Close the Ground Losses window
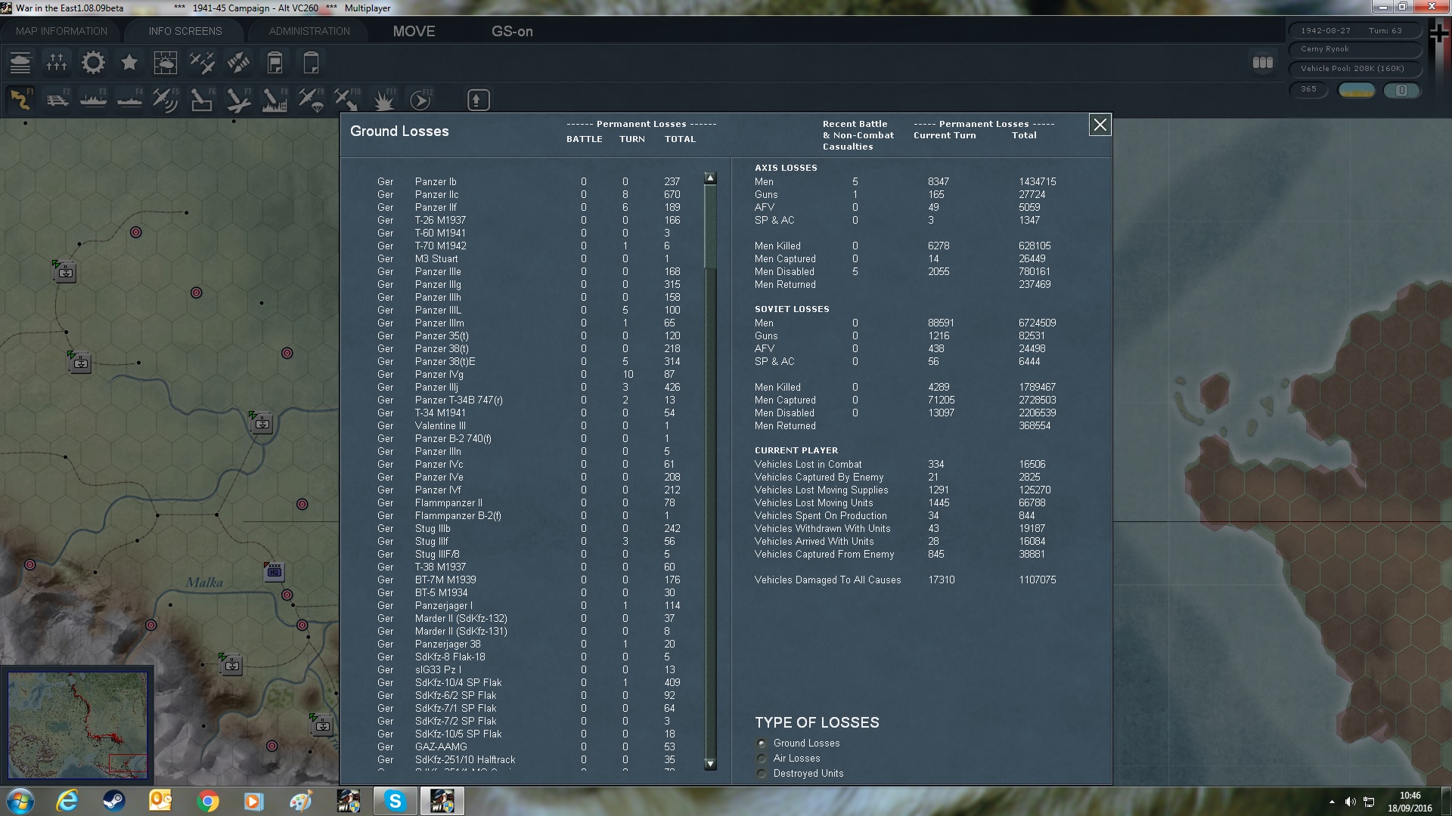 [x=1100, y=125]
